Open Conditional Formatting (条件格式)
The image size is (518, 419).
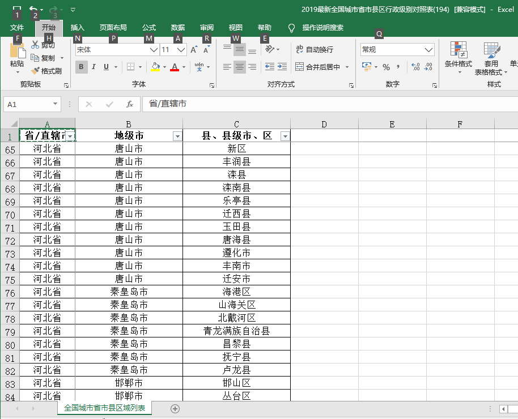point(458,58)
